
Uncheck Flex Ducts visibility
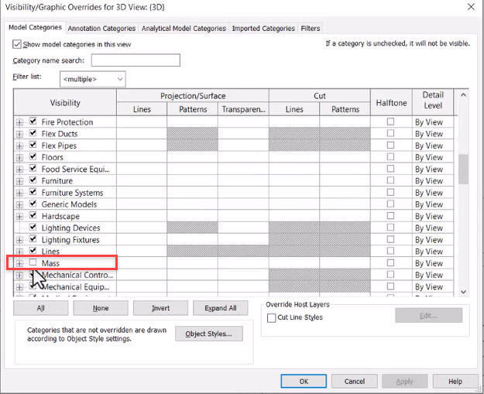pos(33,132)
